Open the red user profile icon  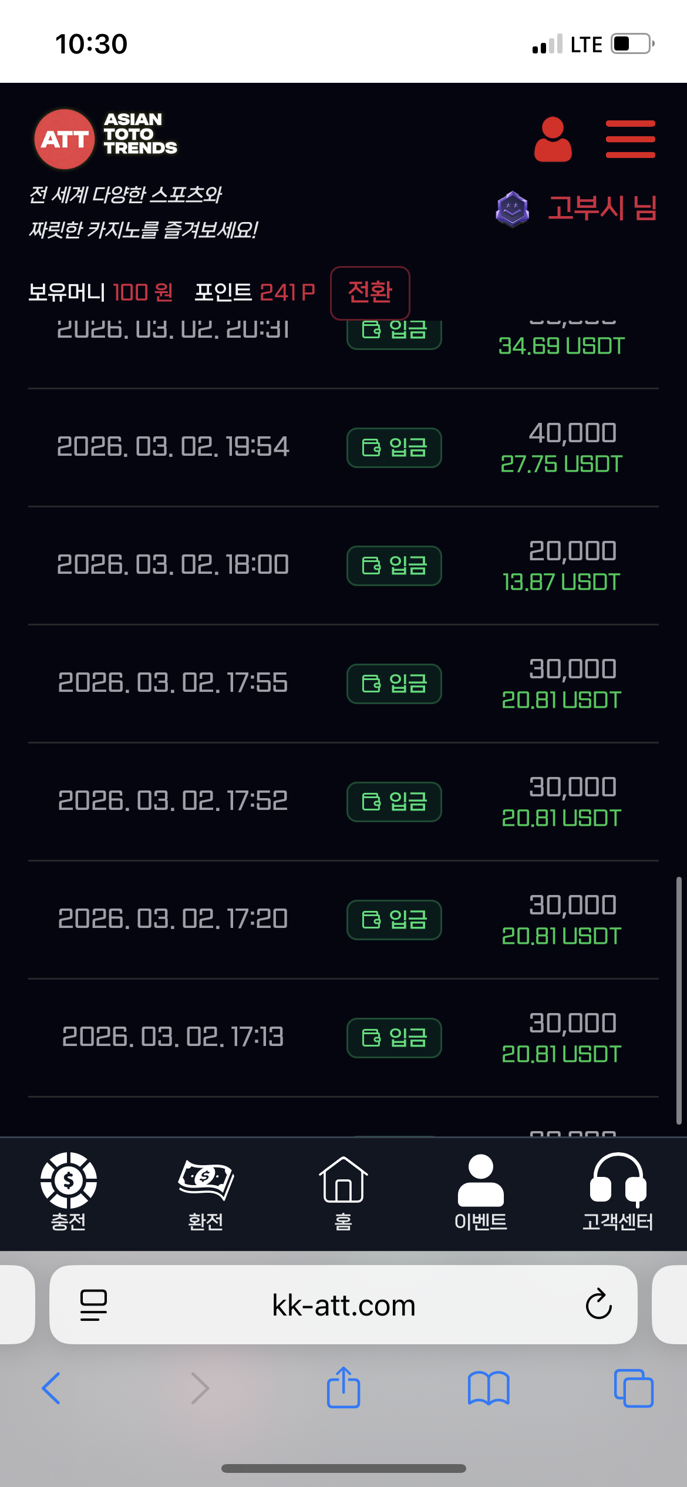pos(553,140)
